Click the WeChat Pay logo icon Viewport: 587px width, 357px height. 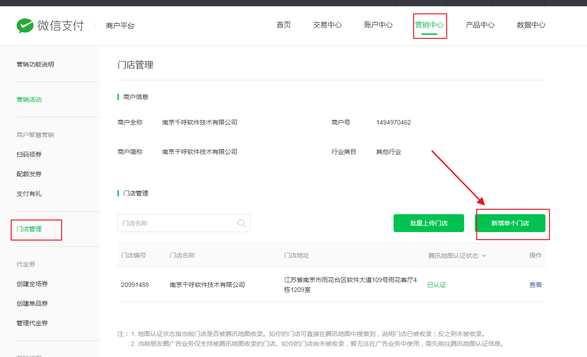click(x=25, y=25)
